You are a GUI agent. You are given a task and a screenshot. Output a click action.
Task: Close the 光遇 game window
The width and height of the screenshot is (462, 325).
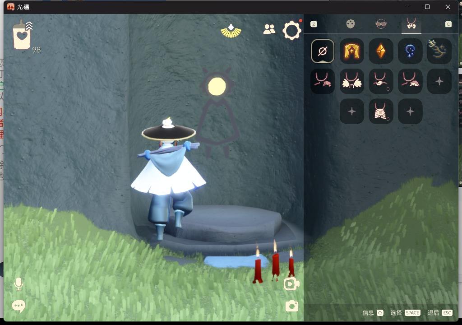tap(448, 7)
